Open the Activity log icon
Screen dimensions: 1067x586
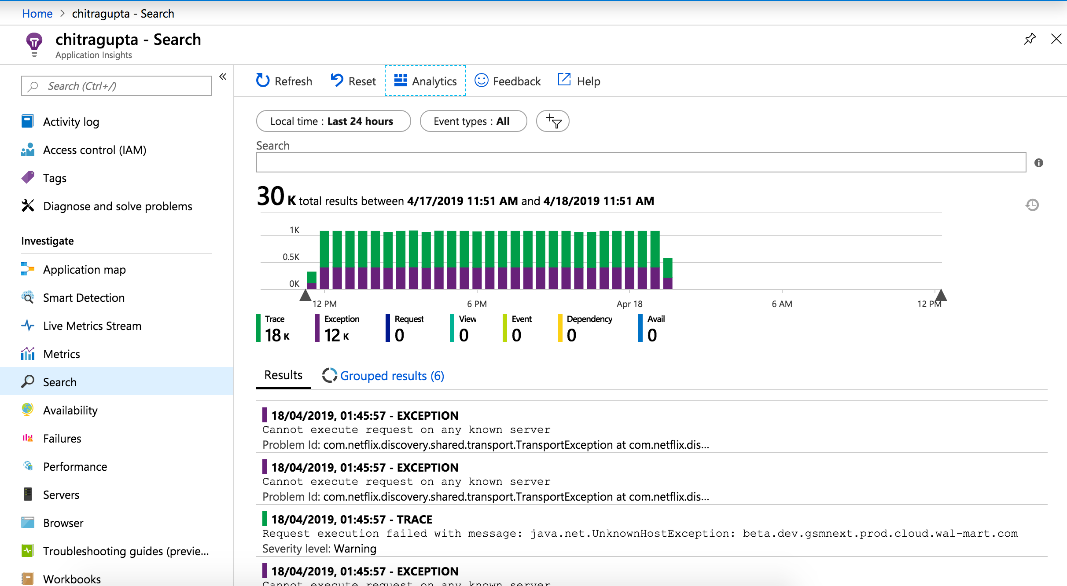[28, 121]
